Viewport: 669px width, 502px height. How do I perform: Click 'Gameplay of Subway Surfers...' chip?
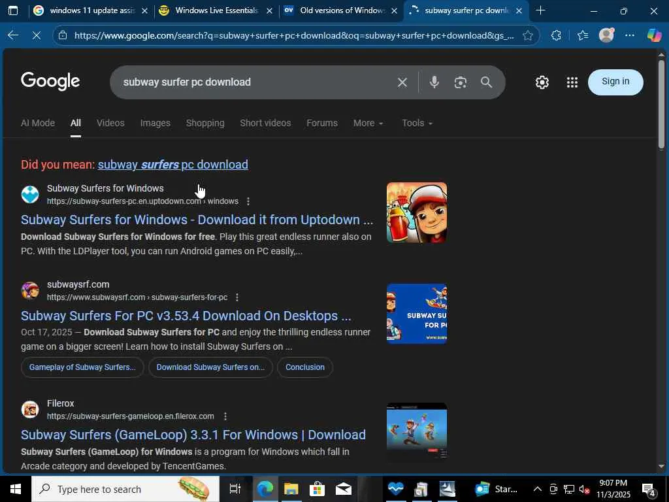(82, 367)
